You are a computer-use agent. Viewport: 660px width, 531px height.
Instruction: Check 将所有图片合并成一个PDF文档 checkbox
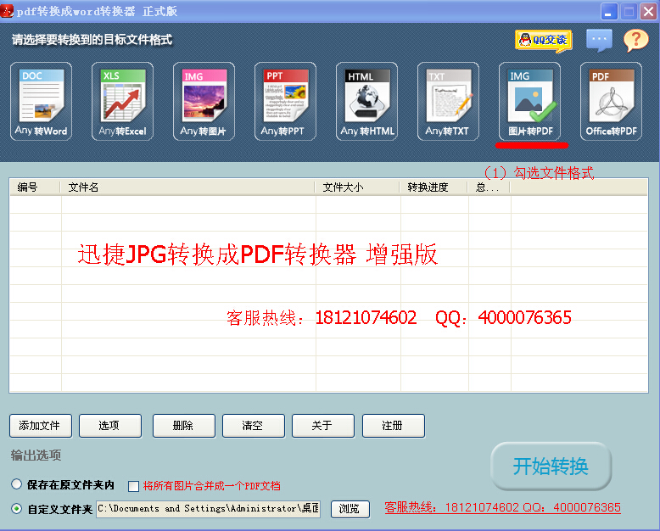133,486
